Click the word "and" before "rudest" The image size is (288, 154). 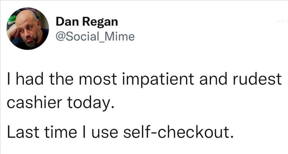point(213,79)
